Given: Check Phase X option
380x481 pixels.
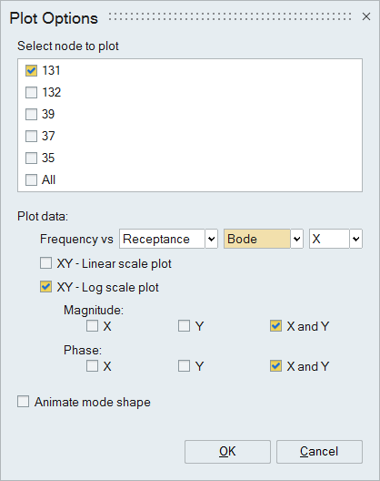Looking at the screenshot, I should click(92, 366).
